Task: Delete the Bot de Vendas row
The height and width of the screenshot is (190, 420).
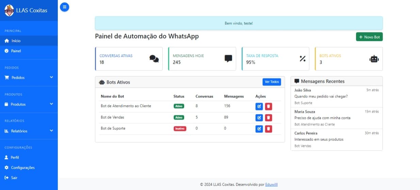Action: tap(269, 118)
